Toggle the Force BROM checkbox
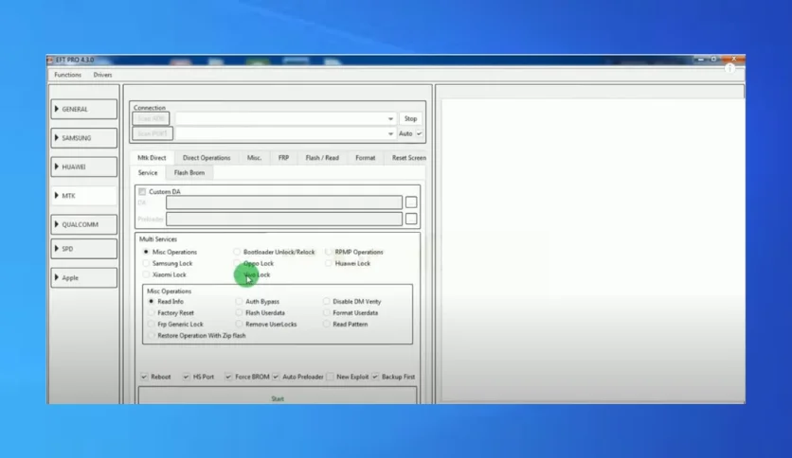This screenshot has width=792, height=458. click(x=228, y=377)
